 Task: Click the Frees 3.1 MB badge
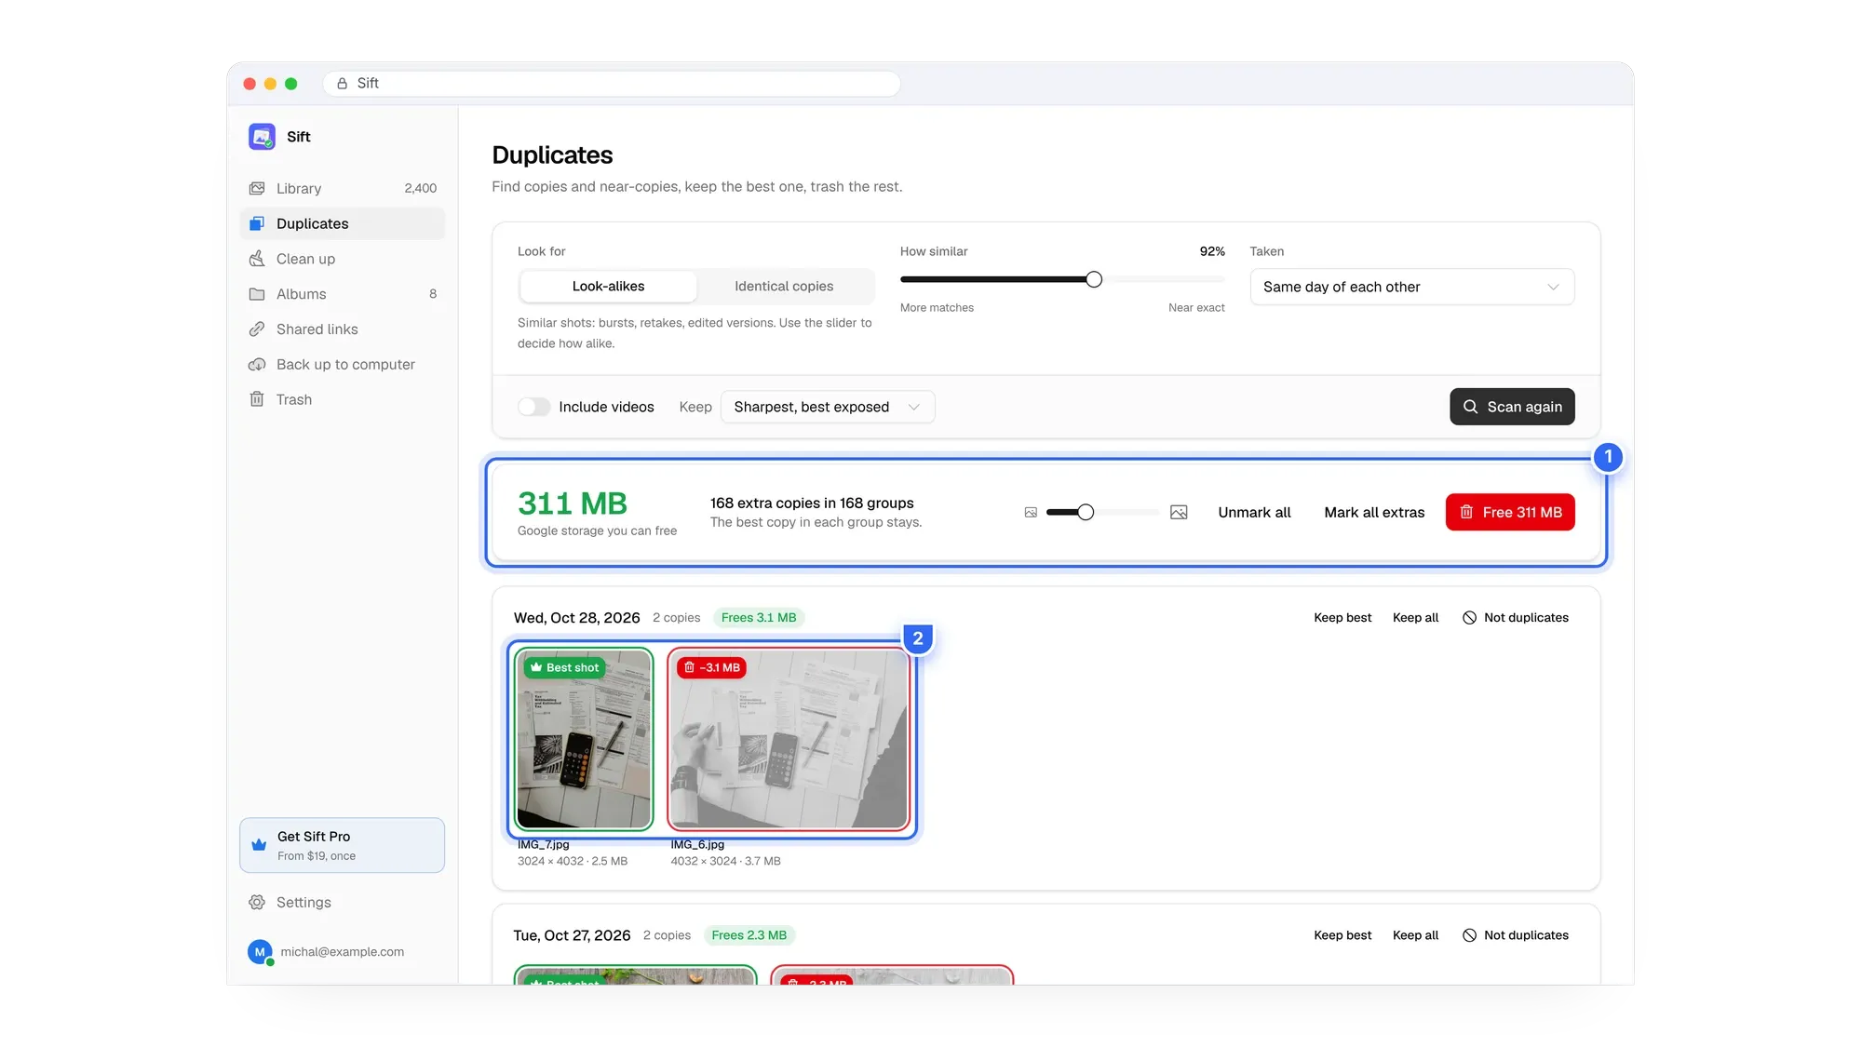759,618
